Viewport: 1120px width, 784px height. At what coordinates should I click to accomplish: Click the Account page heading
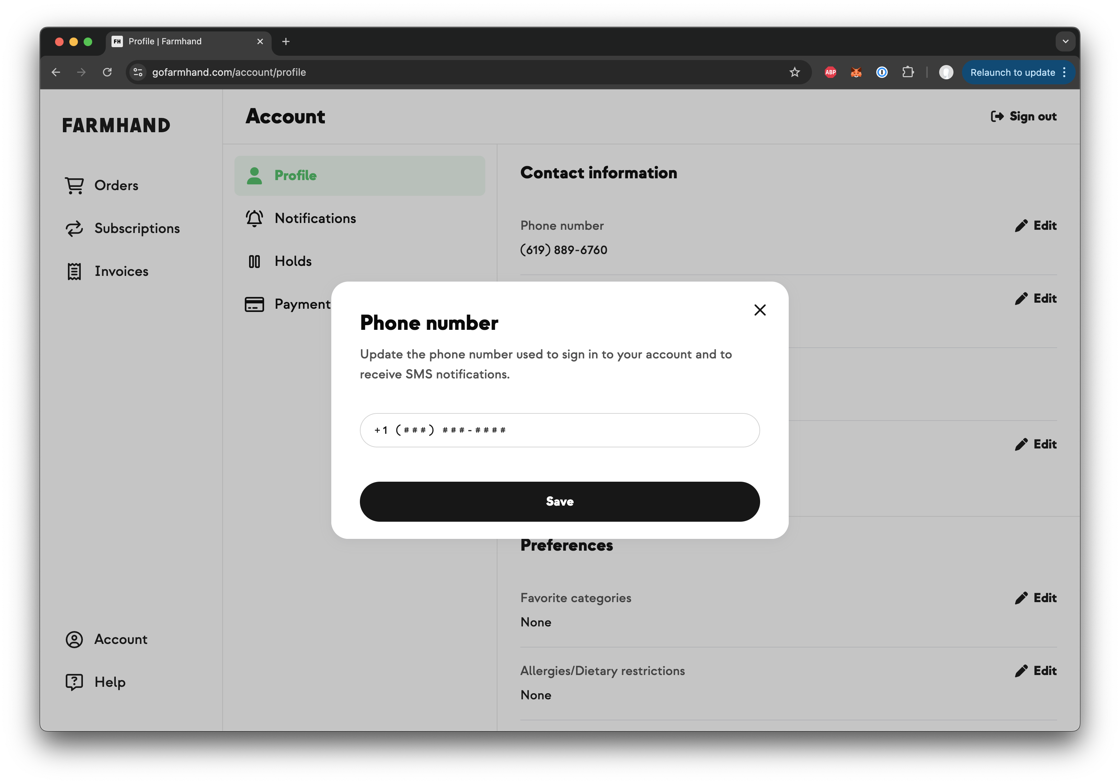(285, 116)
